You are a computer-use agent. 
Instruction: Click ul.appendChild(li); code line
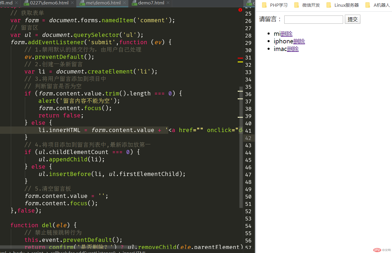point(72,159)
